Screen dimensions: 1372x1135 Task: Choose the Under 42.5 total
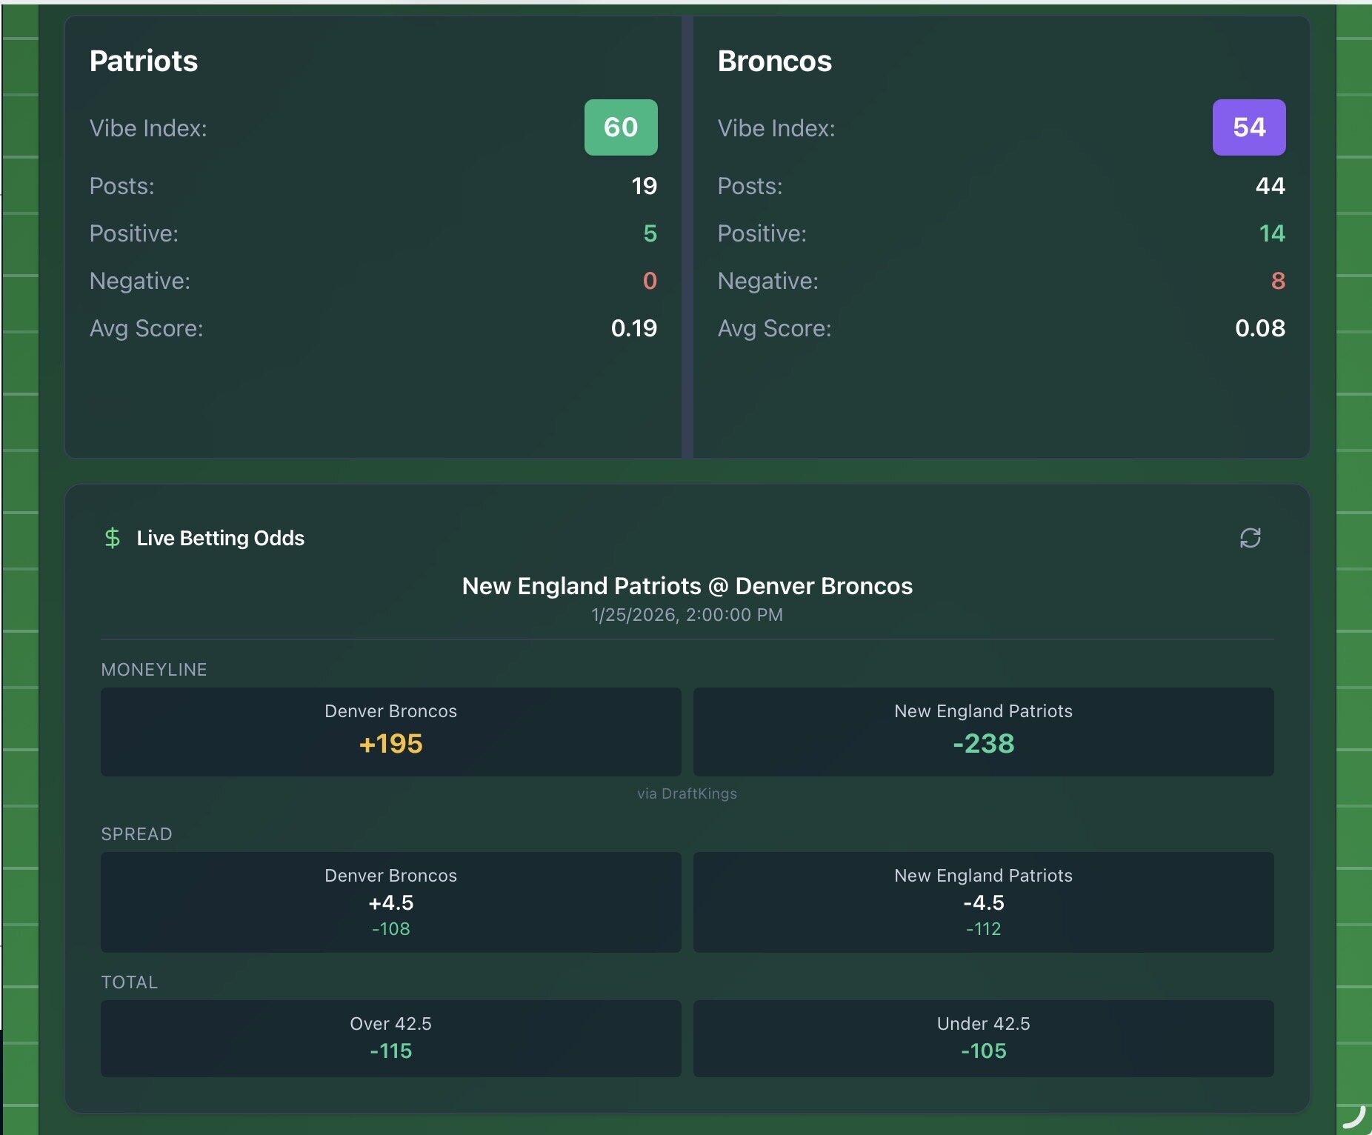click(x=983, y=1038)
